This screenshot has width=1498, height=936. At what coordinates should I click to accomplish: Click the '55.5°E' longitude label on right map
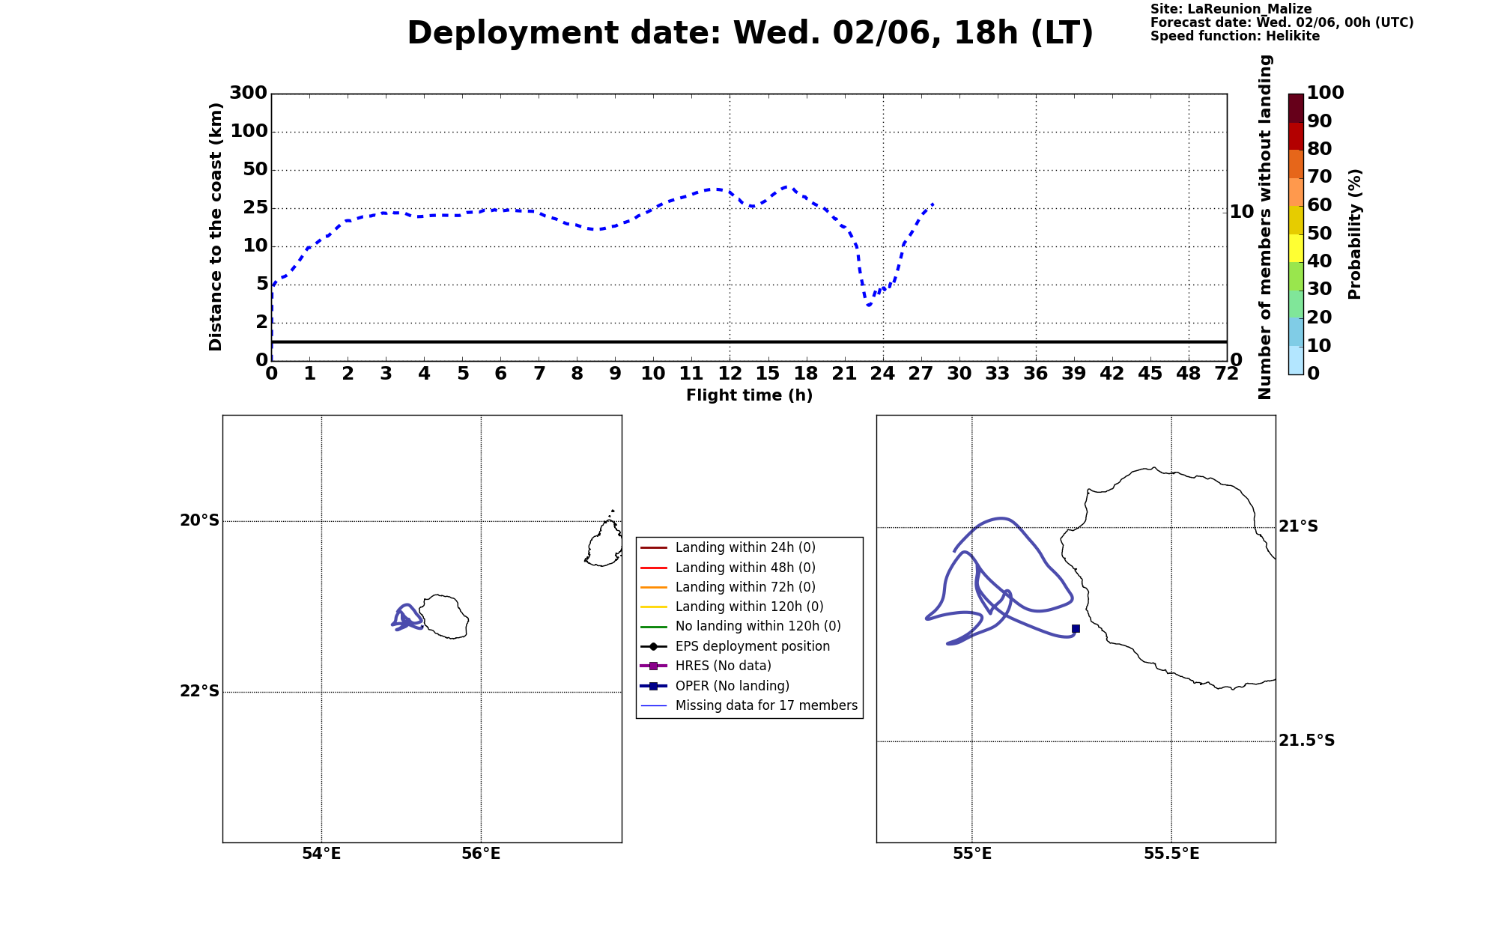click(1171, 854)
